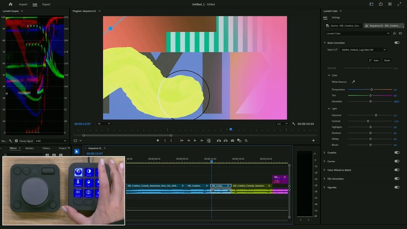The image size is (407, 229).
Task: Expand the Creative section
Action: (x=324, y=153)
